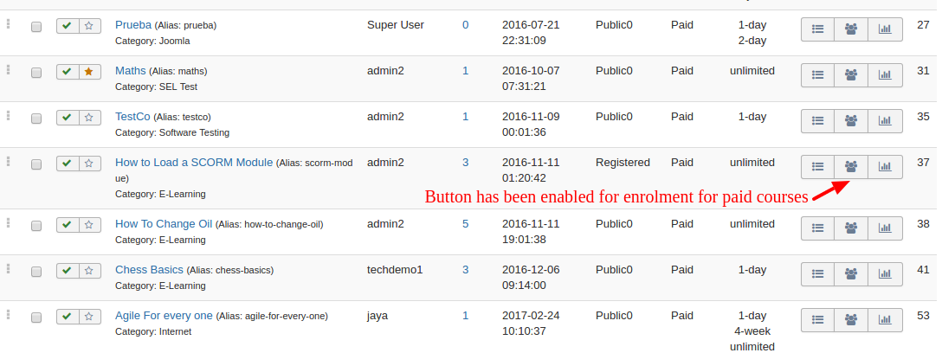Click enrolled count 5 for Change Oil
This screenshot has width=942, height=353.
(465, 223)
